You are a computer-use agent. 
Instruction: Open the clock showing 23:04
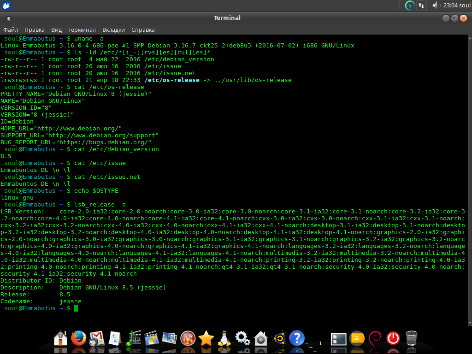450,6
